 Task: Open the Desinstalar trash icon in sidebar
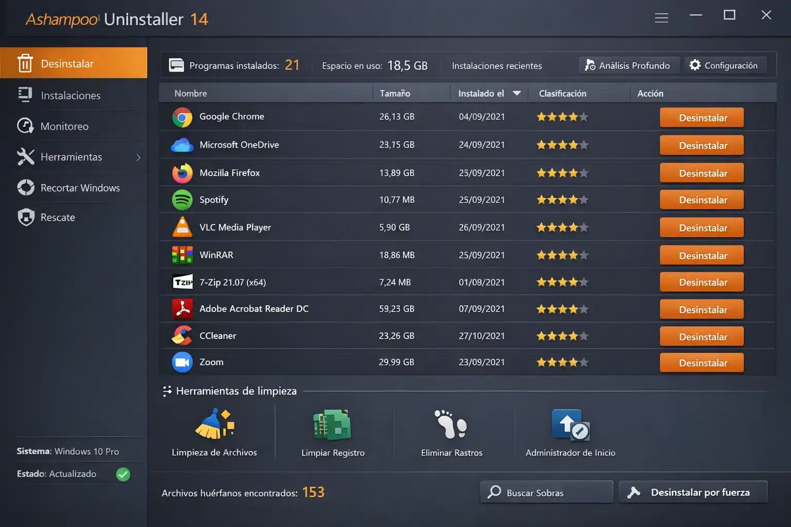pos(25,63)
